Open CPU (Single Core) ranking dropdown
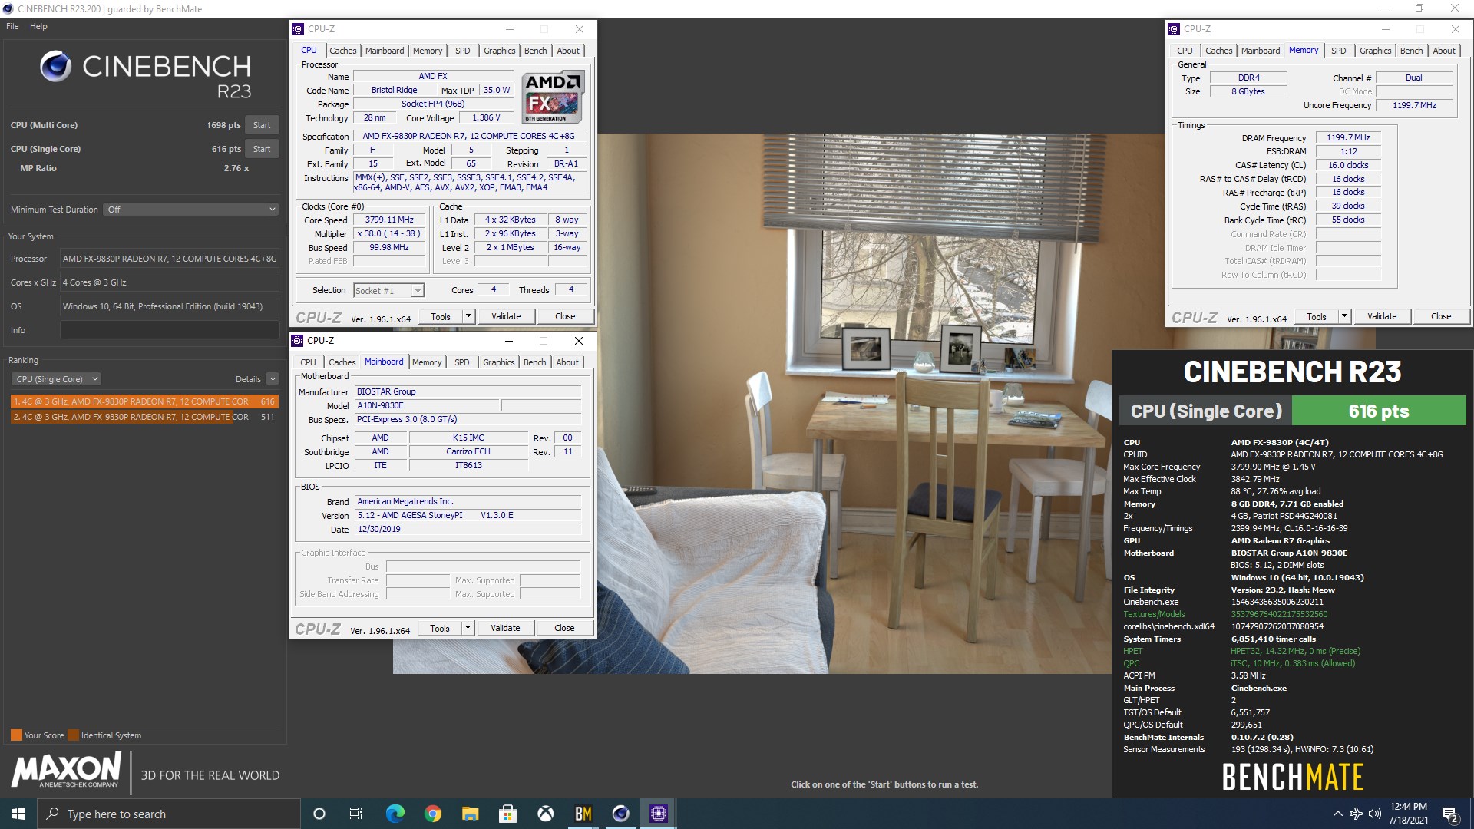Viewport: 1474px width, 829px height. click(56, 379)
